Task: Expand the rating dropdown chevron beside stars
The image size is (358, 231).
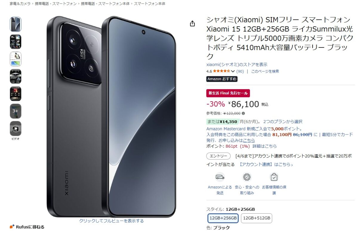Action: (233, 71)
